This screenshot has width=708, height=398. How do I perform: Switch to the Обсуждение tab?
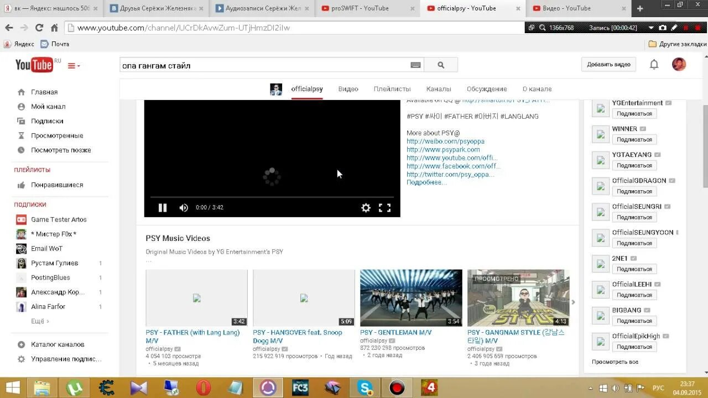pyautogui.click(x=487, y=89)
